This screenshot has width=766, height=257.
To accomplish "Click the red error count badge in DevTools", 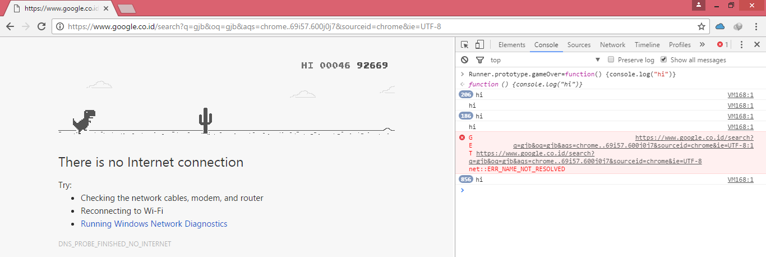I will click(722, 45).
